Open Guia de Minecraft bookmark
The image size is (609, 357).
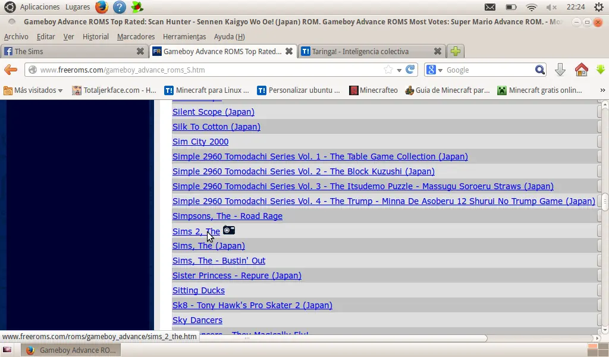447,90
